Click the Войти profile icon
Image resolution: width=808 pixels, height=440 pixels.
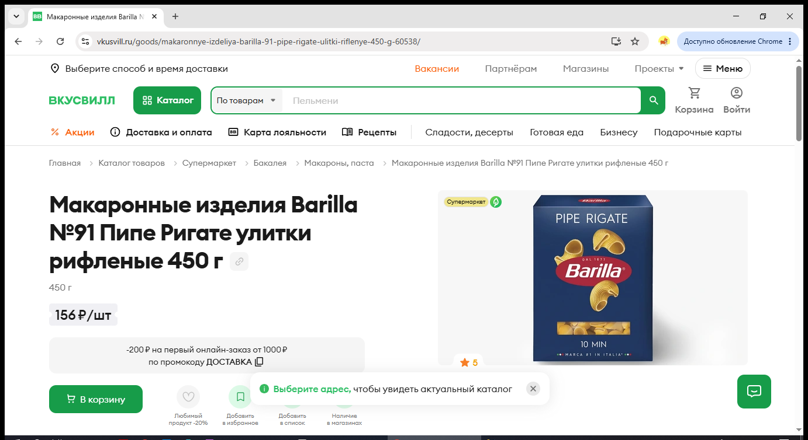pos(737,100)
